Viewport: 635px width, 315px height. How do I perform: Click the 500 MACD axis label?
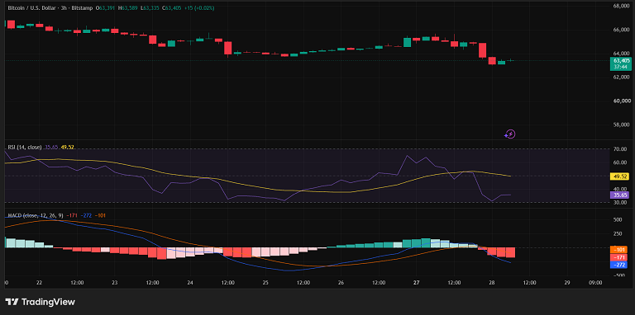coord(617,219)
